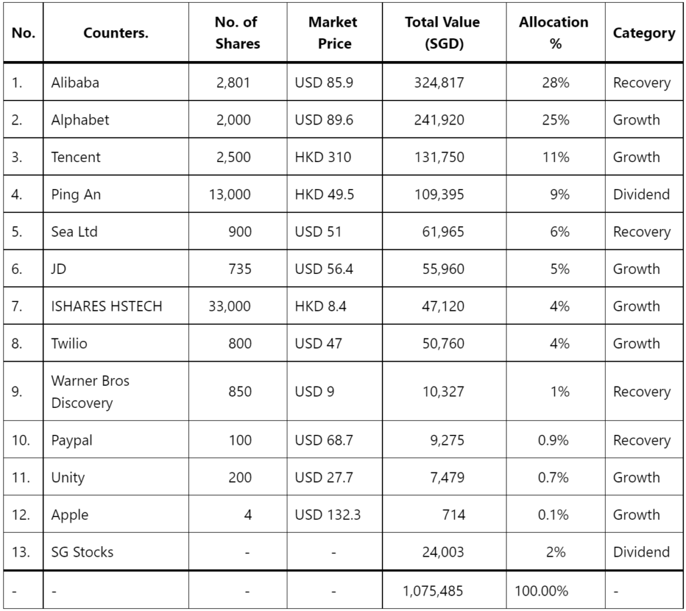The height and width of the screenshot is (611, 686).
Task: Click the Total Value (SGD) header
Action: (444, 33)
